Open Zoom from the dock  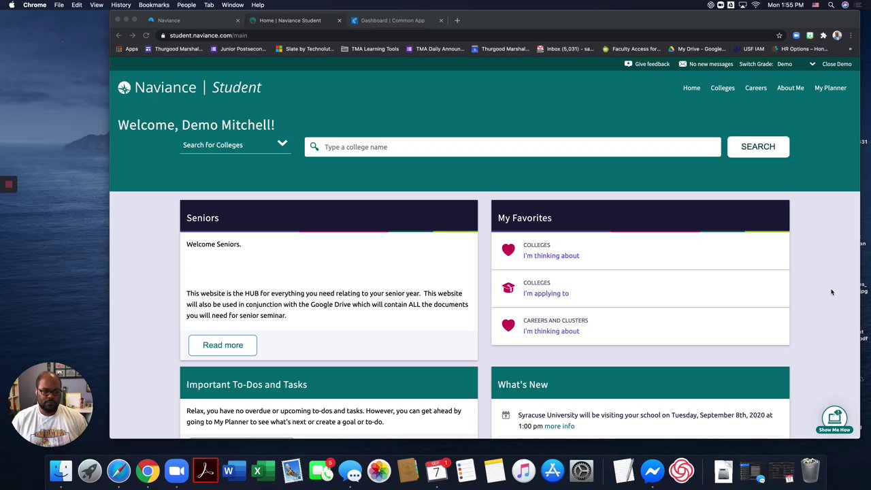tap(177, 471)
